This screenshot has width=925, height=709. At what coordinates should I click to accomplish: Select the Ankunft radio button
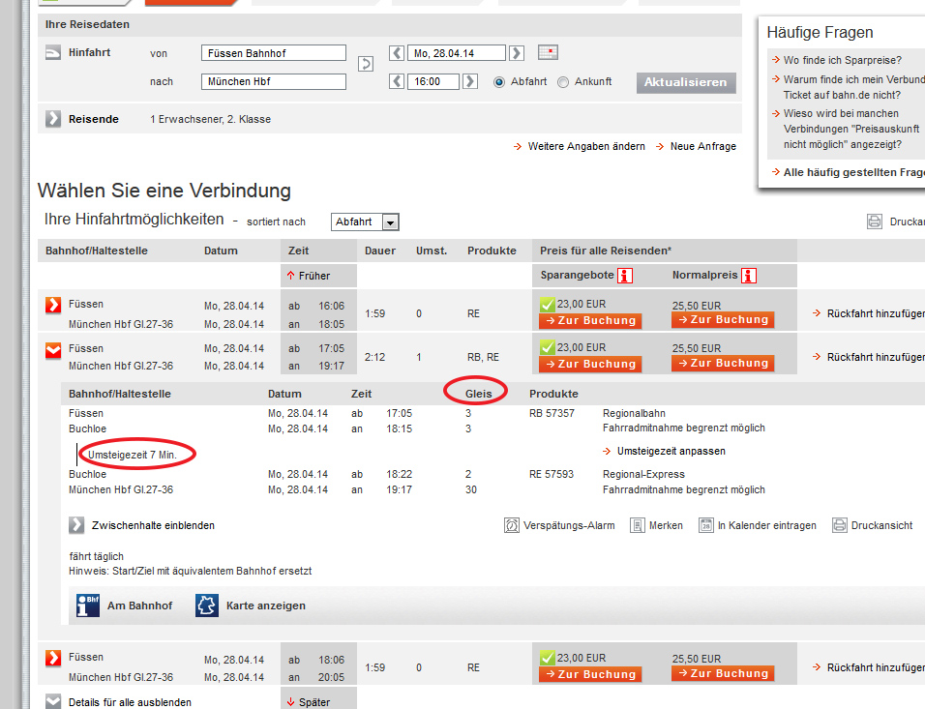click(563, 82)
